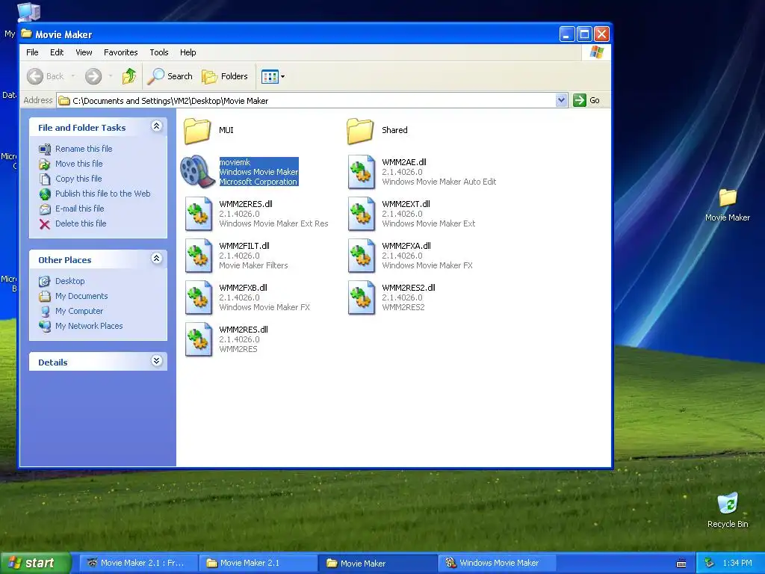Image resolution: width=765 pixels, height=574 pixels.
Task: Go to My Computer in Other Places
Action: [79, 311]
